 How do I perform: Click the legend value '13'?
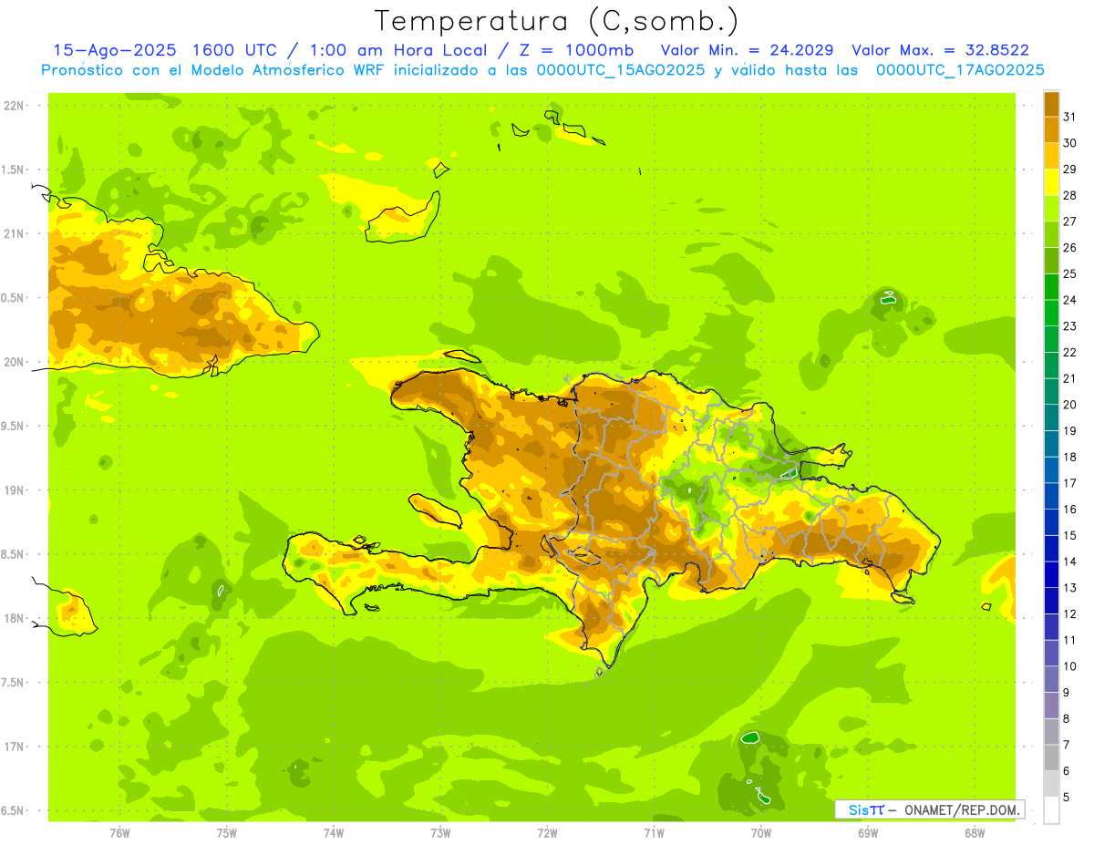point(1070,588)
